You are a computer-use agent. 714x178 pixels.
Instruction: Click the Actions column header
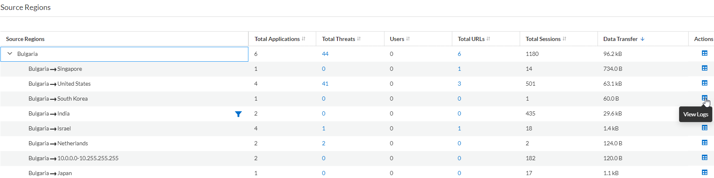704,39
